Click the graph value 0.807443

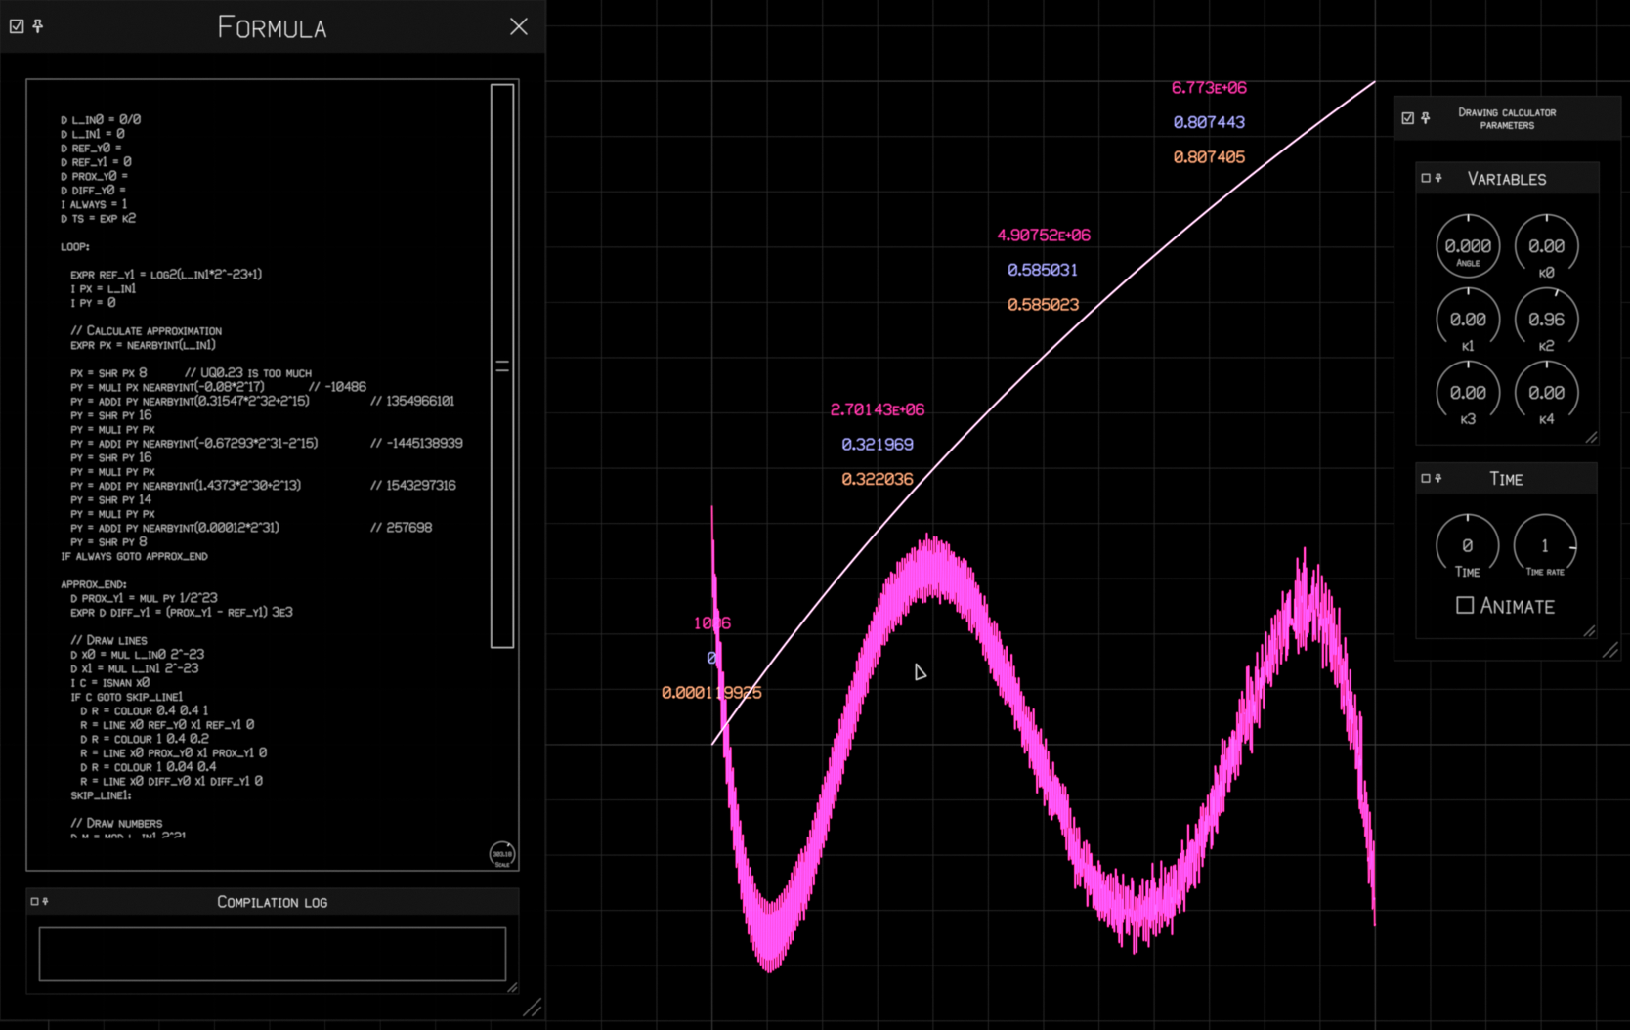tap(1209, 122)
